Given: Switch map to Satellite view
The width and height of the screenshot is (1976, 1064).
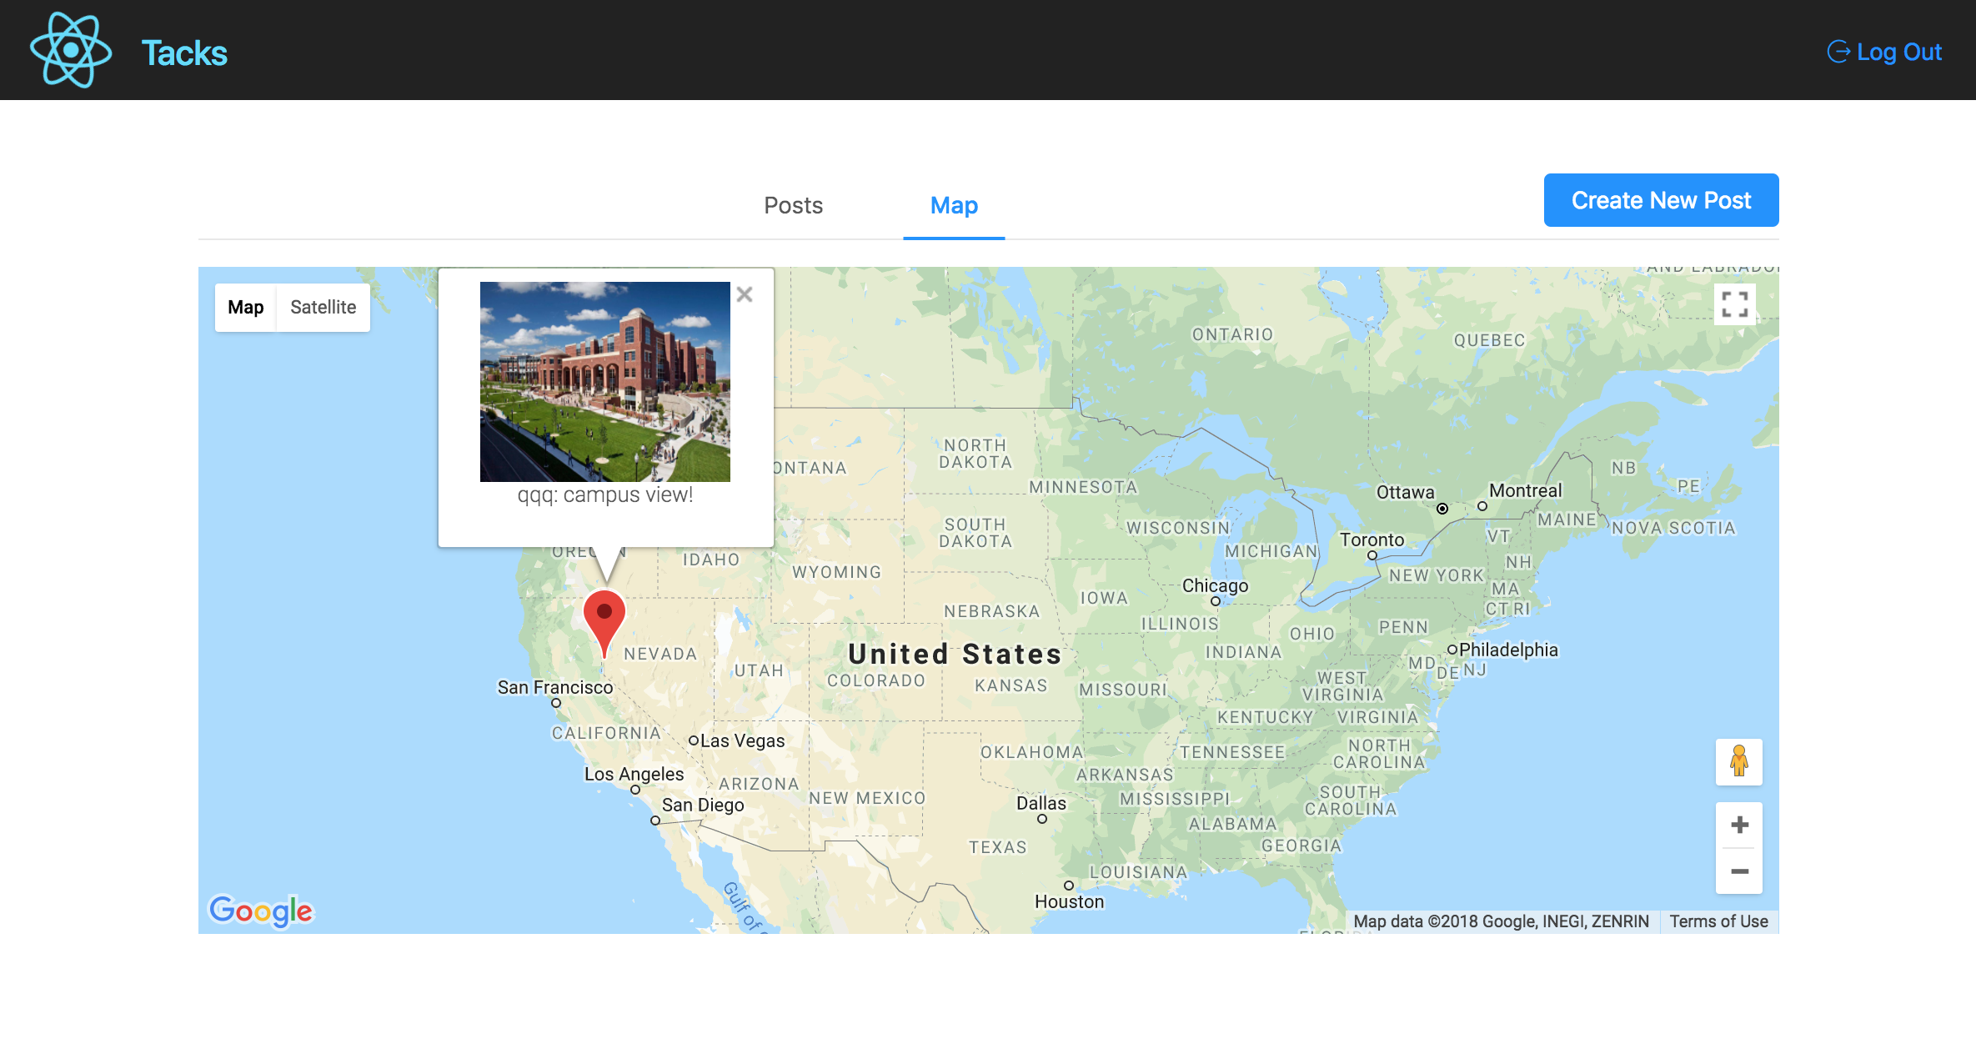Looking at the screenshot, I should pyautogui.click(x=323, y=307).
